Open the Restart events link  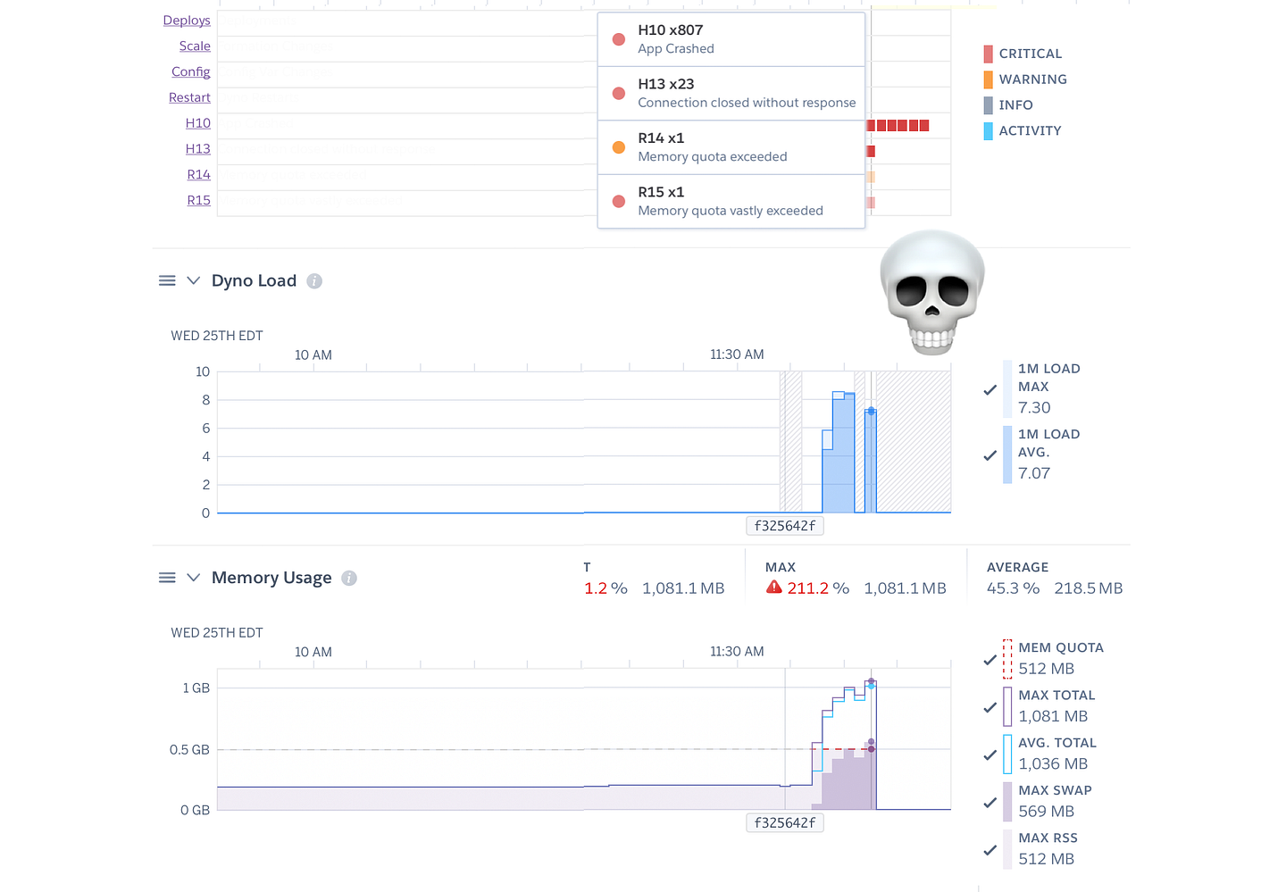[x=189, y=98]
